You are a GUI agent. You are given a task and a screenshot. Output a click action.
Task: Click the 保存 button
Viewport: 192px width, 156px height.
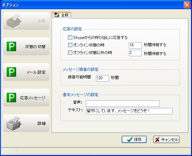[134, 139]
